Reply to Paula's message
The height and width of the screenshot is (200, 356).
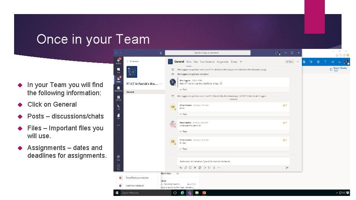(x=184, y=131)
